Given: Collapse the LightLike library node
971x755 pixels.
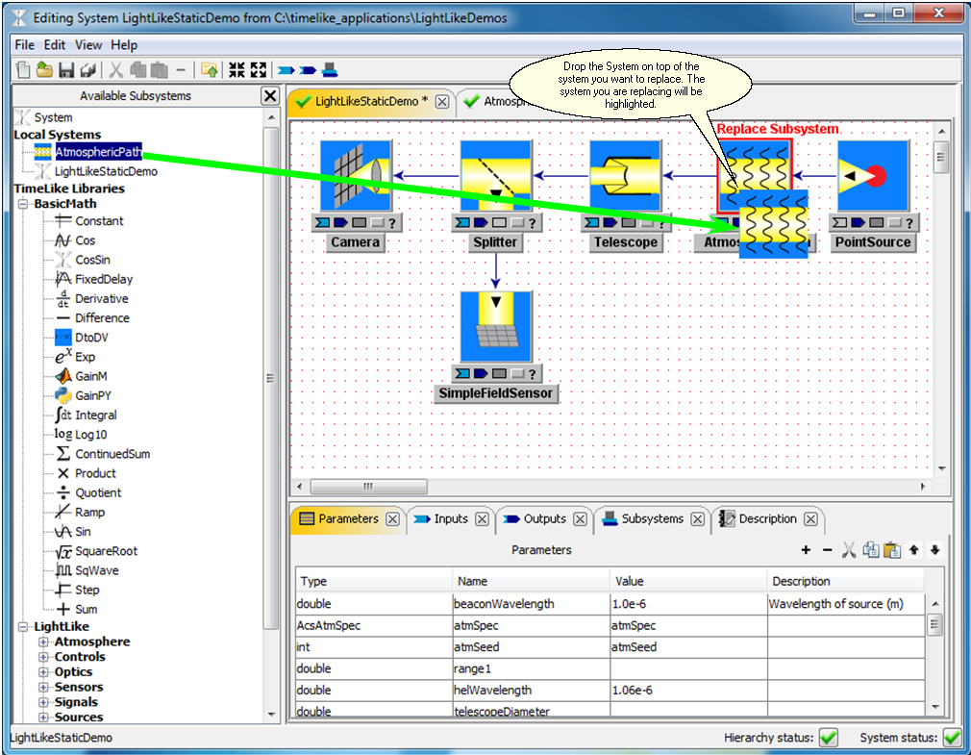Looking at the screenshot, I should (23, 627).
